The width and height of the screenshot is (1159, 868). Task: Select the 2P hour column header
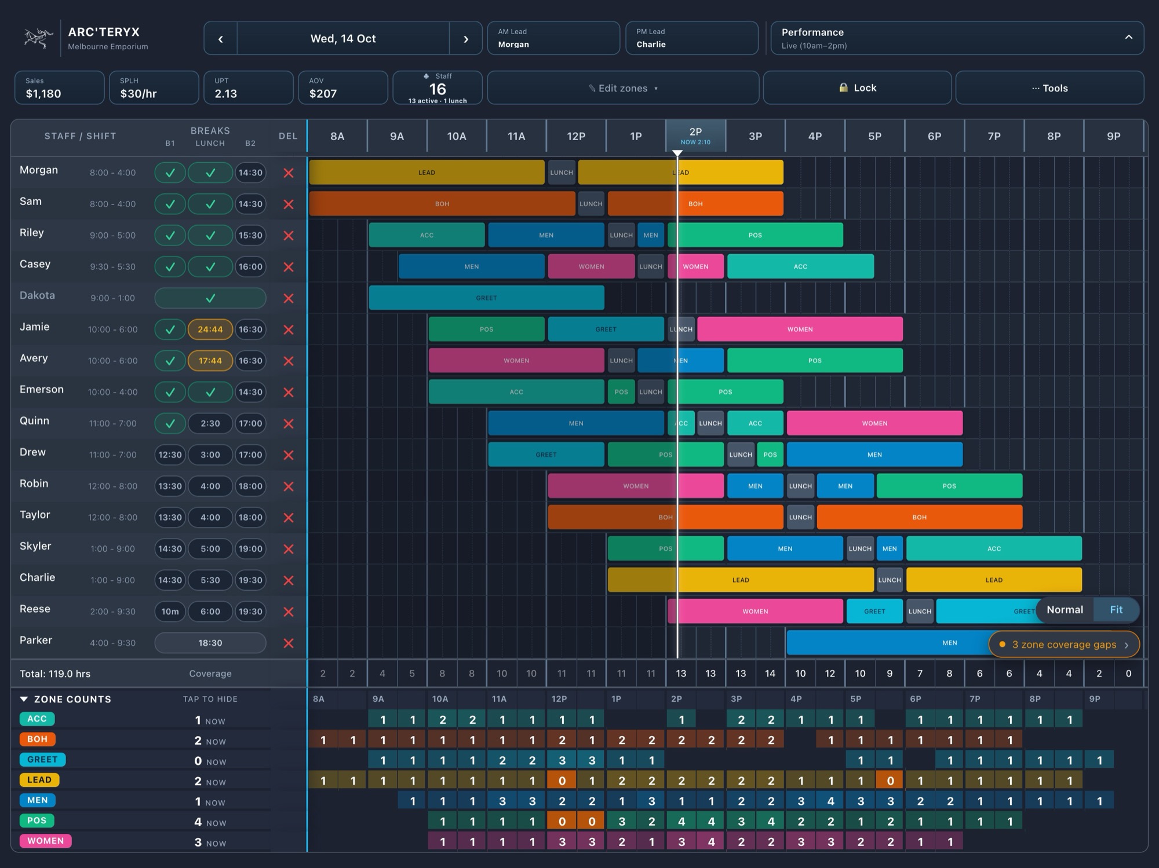coord(695,136)
